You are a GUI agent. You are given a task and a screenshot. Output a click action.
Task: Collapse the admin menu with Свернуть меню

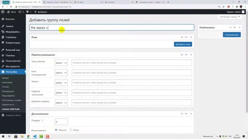click(11, 115)
